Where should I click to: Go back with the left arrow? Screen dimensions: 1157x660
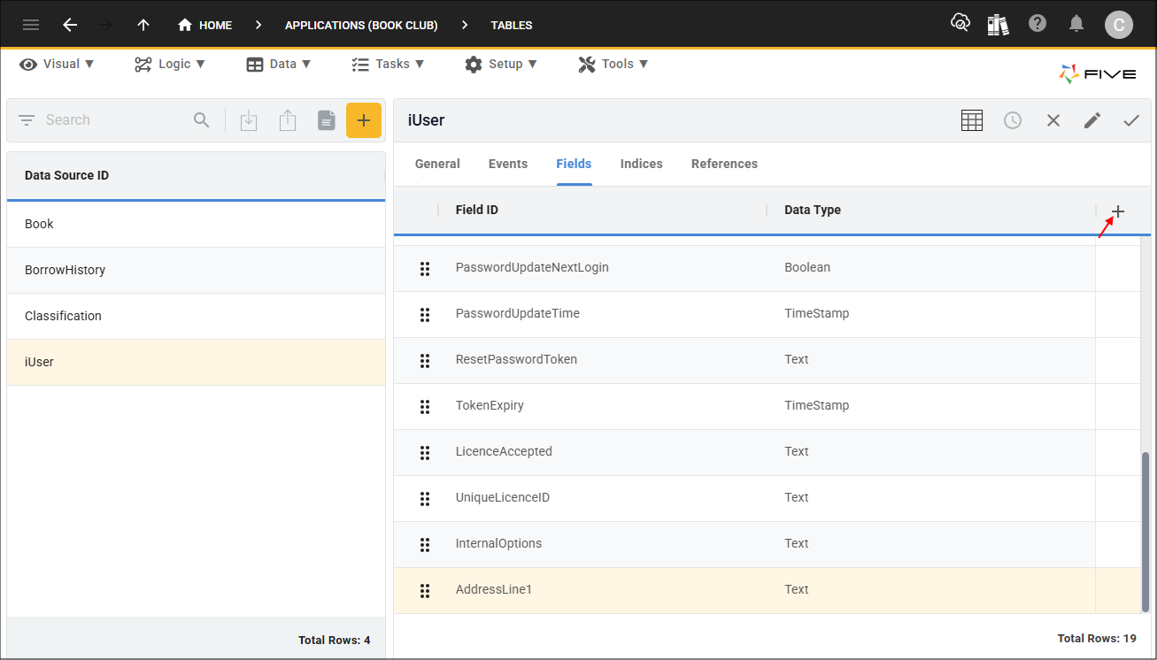pyautogui.click(x=70, y=25)
